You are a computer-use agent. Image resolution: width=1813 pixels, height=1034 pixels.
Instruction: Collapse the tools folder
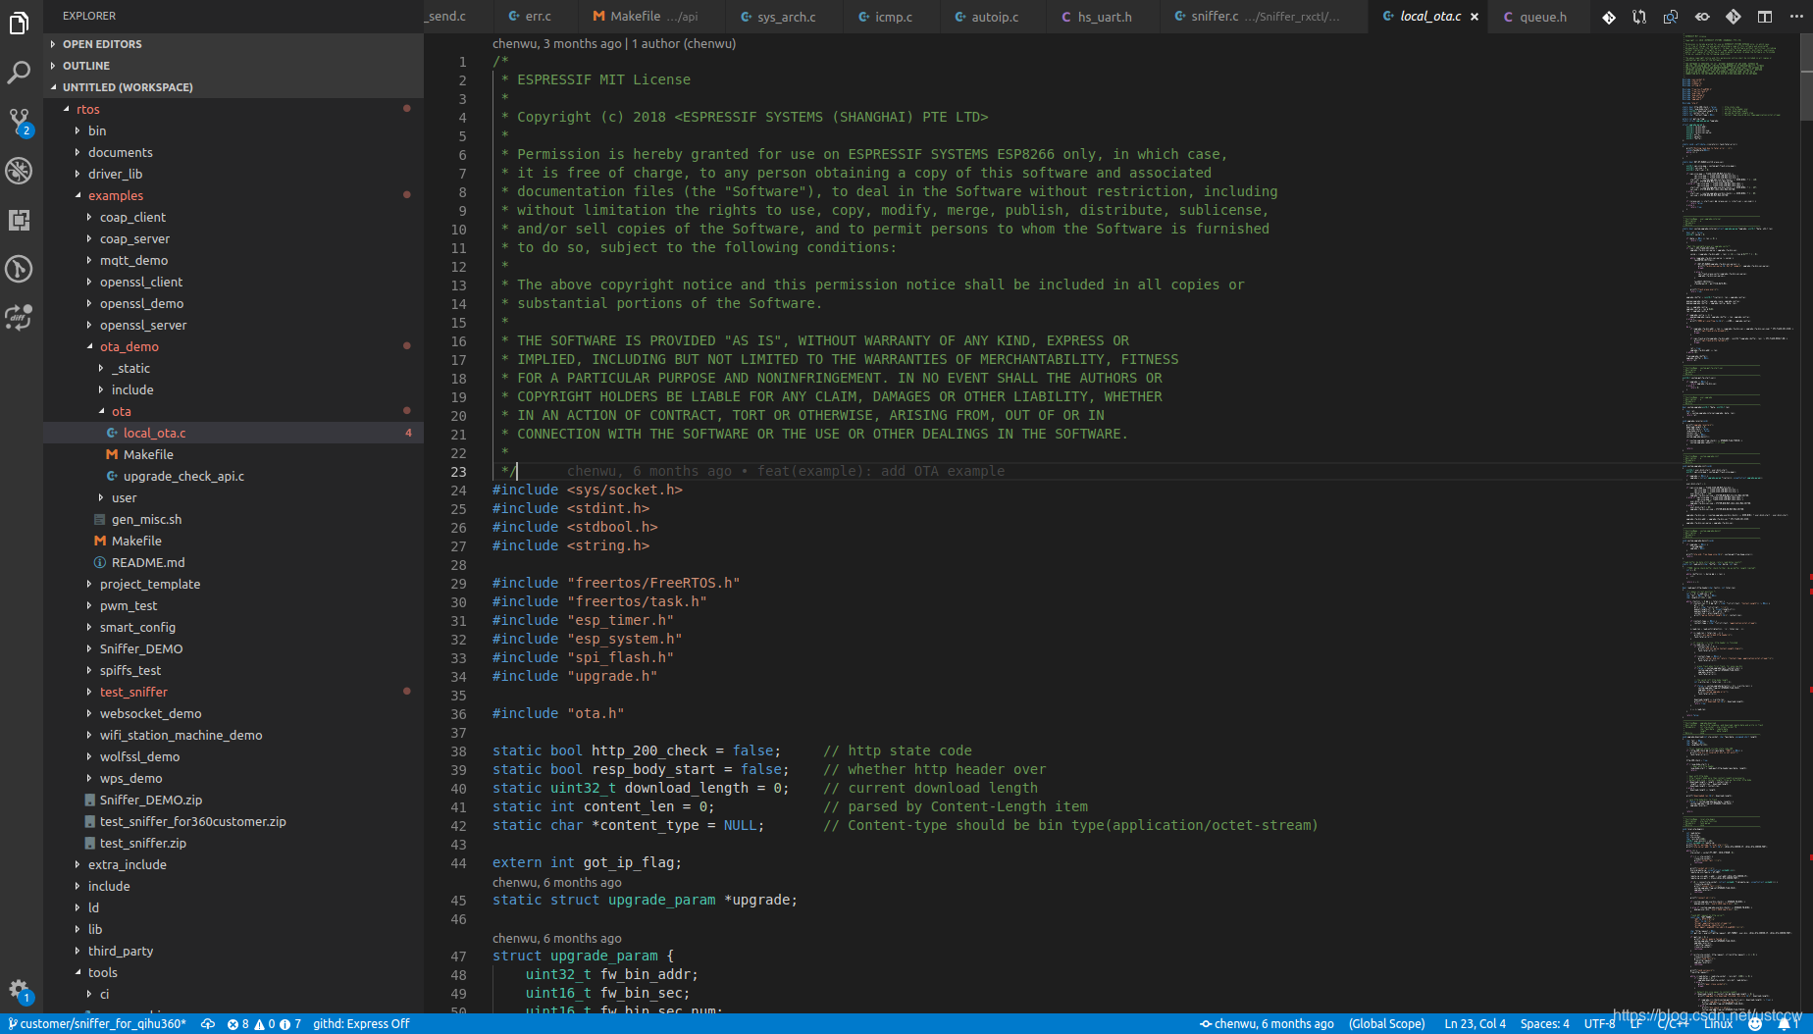[233, 972]
